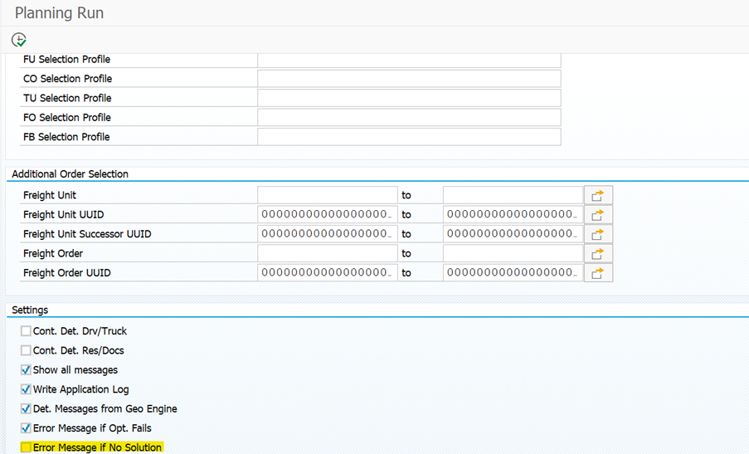The width and height of the screenshot is (749, 454).
Task: Open multiple selection for Freight Order UUID
Action: tap(597, 273)
